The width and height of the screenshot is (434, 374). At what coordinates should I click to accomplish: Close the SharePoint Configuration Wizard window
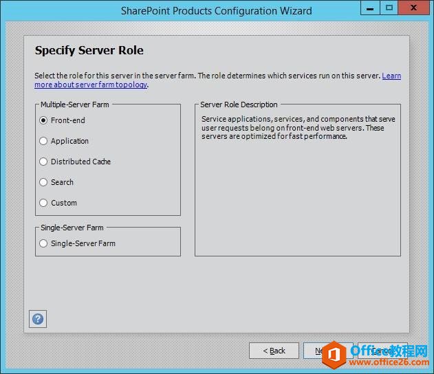414,8
